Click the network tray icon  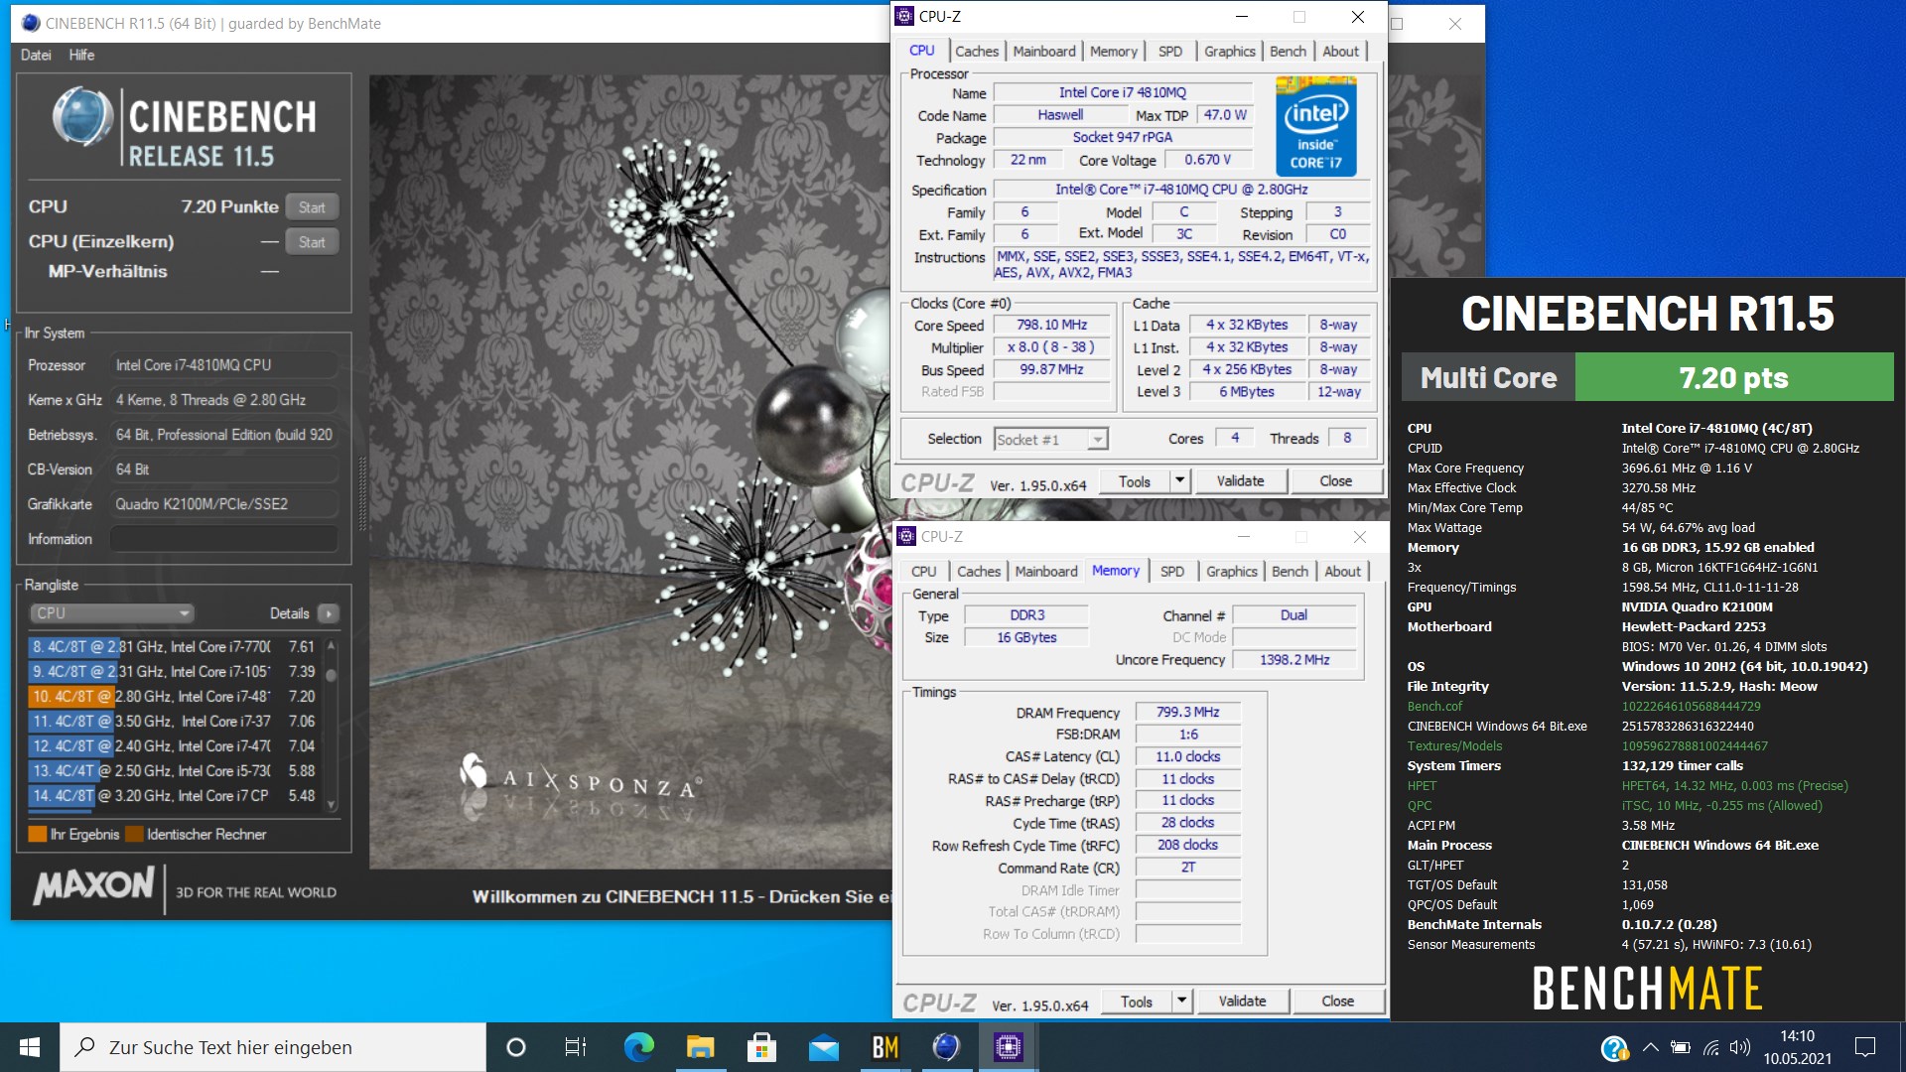click(1710, 1047)
